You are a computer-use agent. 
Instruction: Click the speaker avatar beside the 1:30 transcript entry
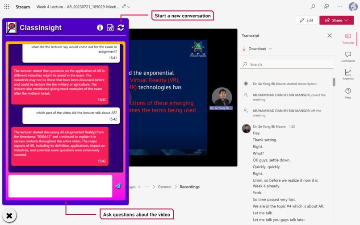tap(247, 128)
